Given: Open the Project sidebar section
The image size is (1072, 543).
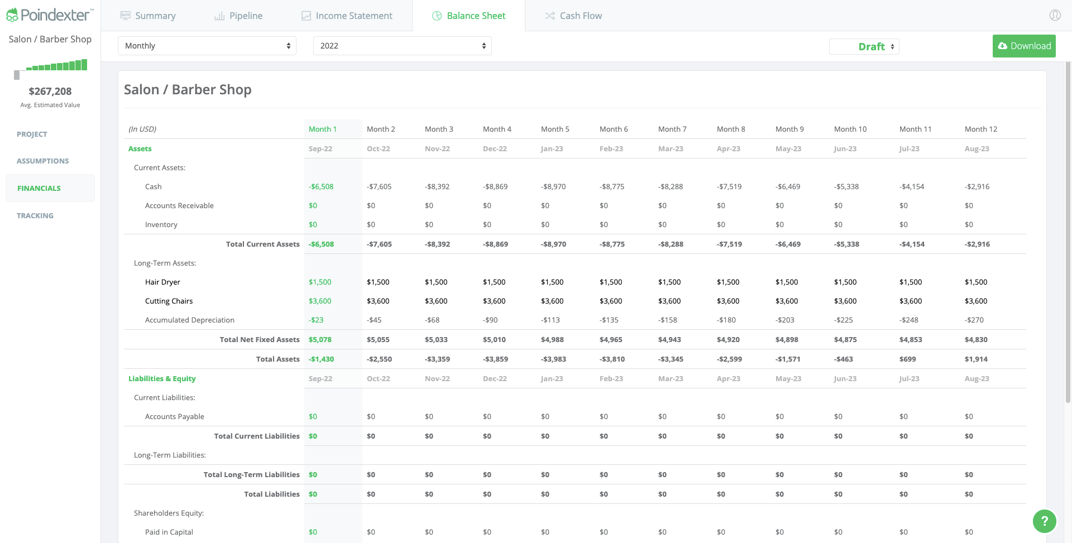Looking at the screenshot, I should coord(32,134).
